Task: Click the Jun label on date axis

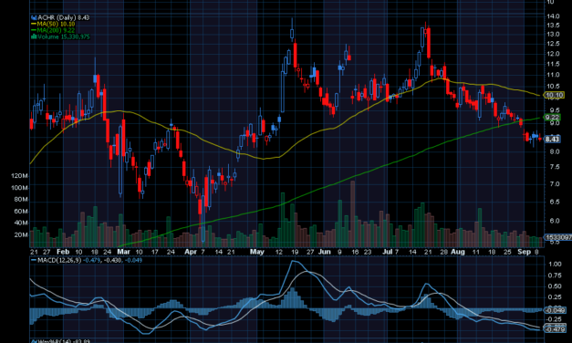Action: [324, 252]
